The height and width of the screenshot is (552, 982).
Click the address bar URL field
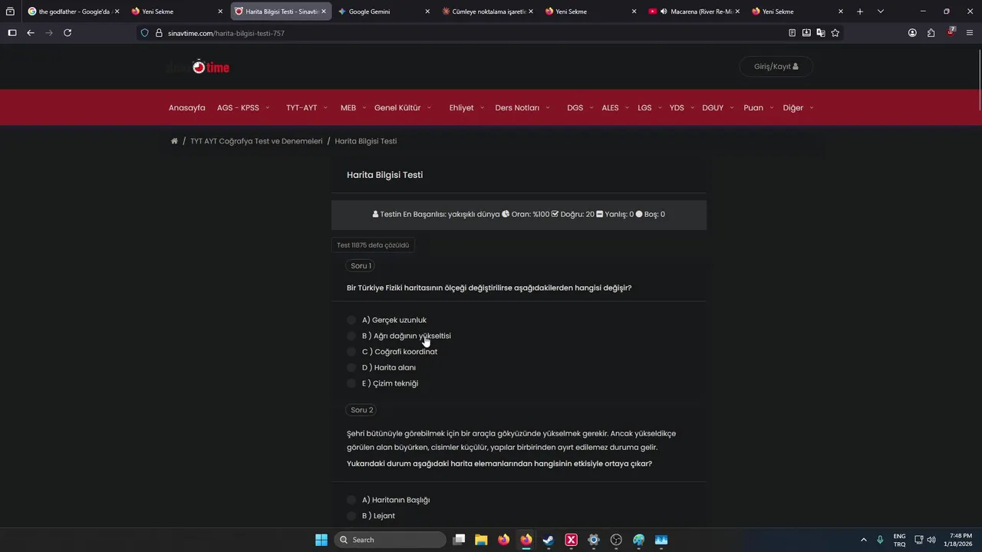(x=460, y=33)
